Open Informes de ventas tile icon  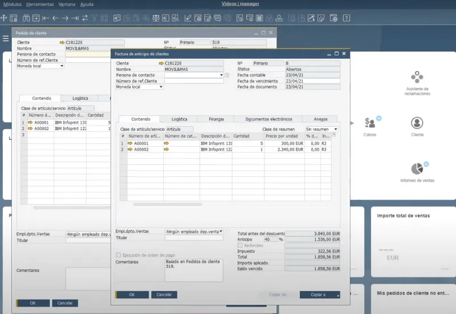(x=417, y=168)
